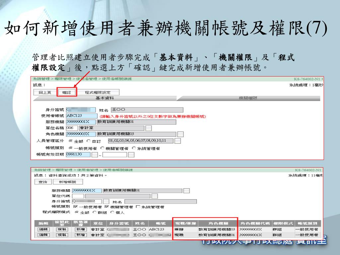
Task: Click the 權限模式 column header
Action: [x=283, y=223]
